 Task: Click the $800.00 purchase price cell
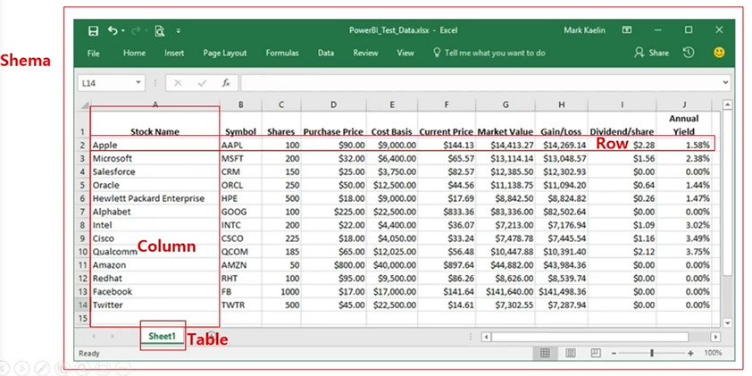(334, 264)
